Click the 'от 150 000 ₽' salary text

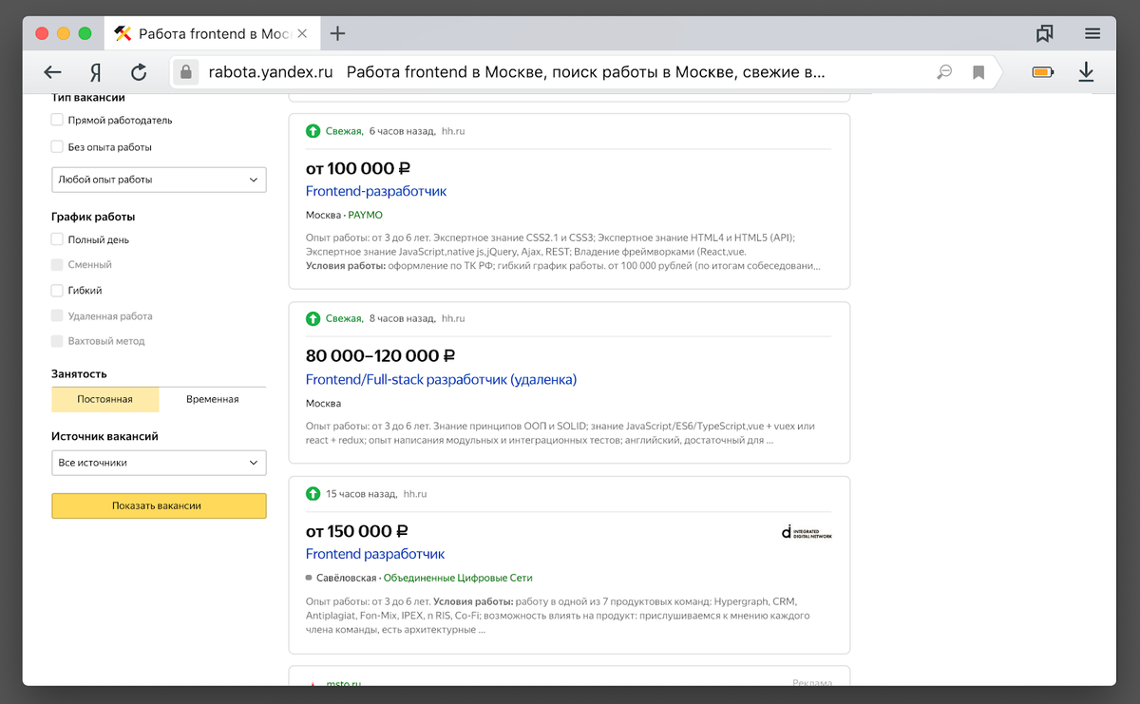click(x=357, y=531)
